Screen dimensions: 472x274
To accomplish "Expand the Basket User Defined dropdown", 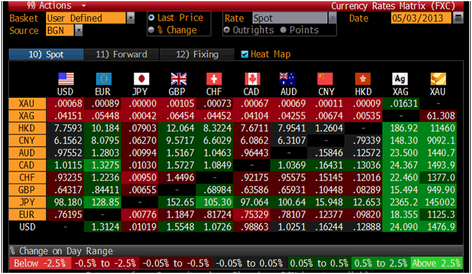I will pos(131,18).
